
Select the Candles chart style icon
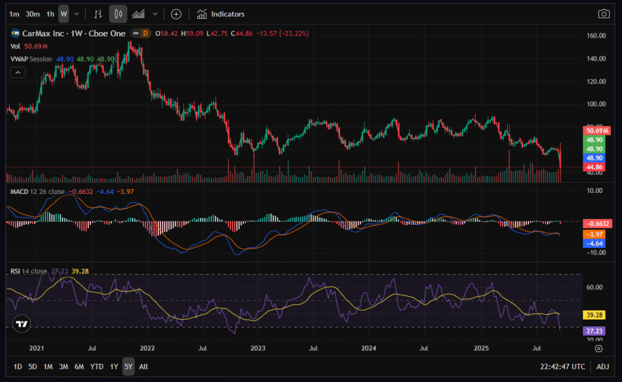click(118, 14)
